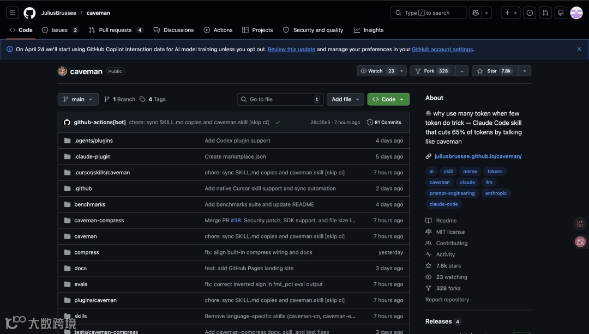Open the 81 Commits history
The width and height of the screenshot is (589, 334).
point(384,123)
